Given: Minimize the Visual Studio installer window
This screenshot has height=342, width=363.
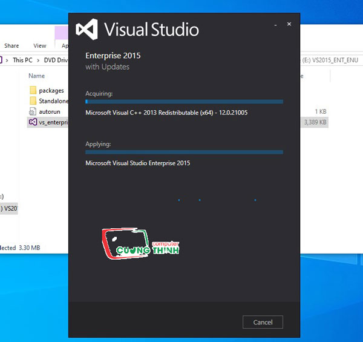Looking at the screenshot, I should 275,25.
